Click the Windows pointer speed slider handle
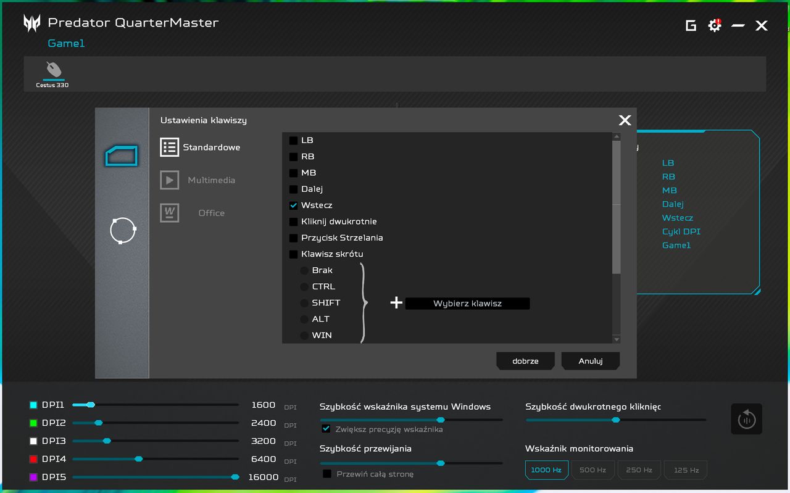Viewport: 790px width, 493px height. [441, 420]
